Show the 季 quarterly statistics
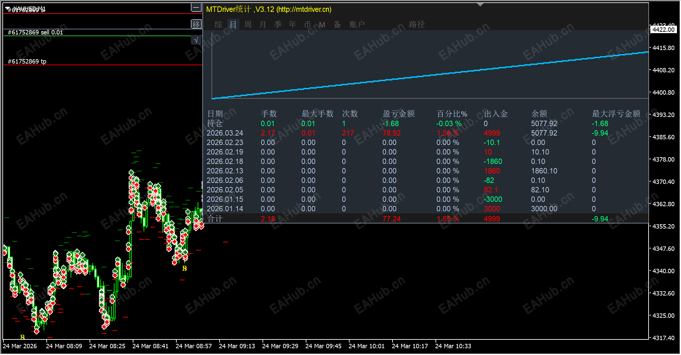 (278, 24)
